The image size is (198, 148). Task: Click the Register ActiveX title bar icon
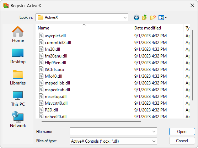(x=6, y=6)
